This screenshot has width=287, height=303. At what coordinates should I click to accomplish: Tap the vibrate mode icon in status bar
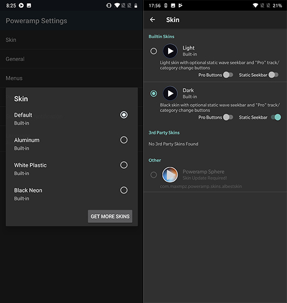(109, 5)
